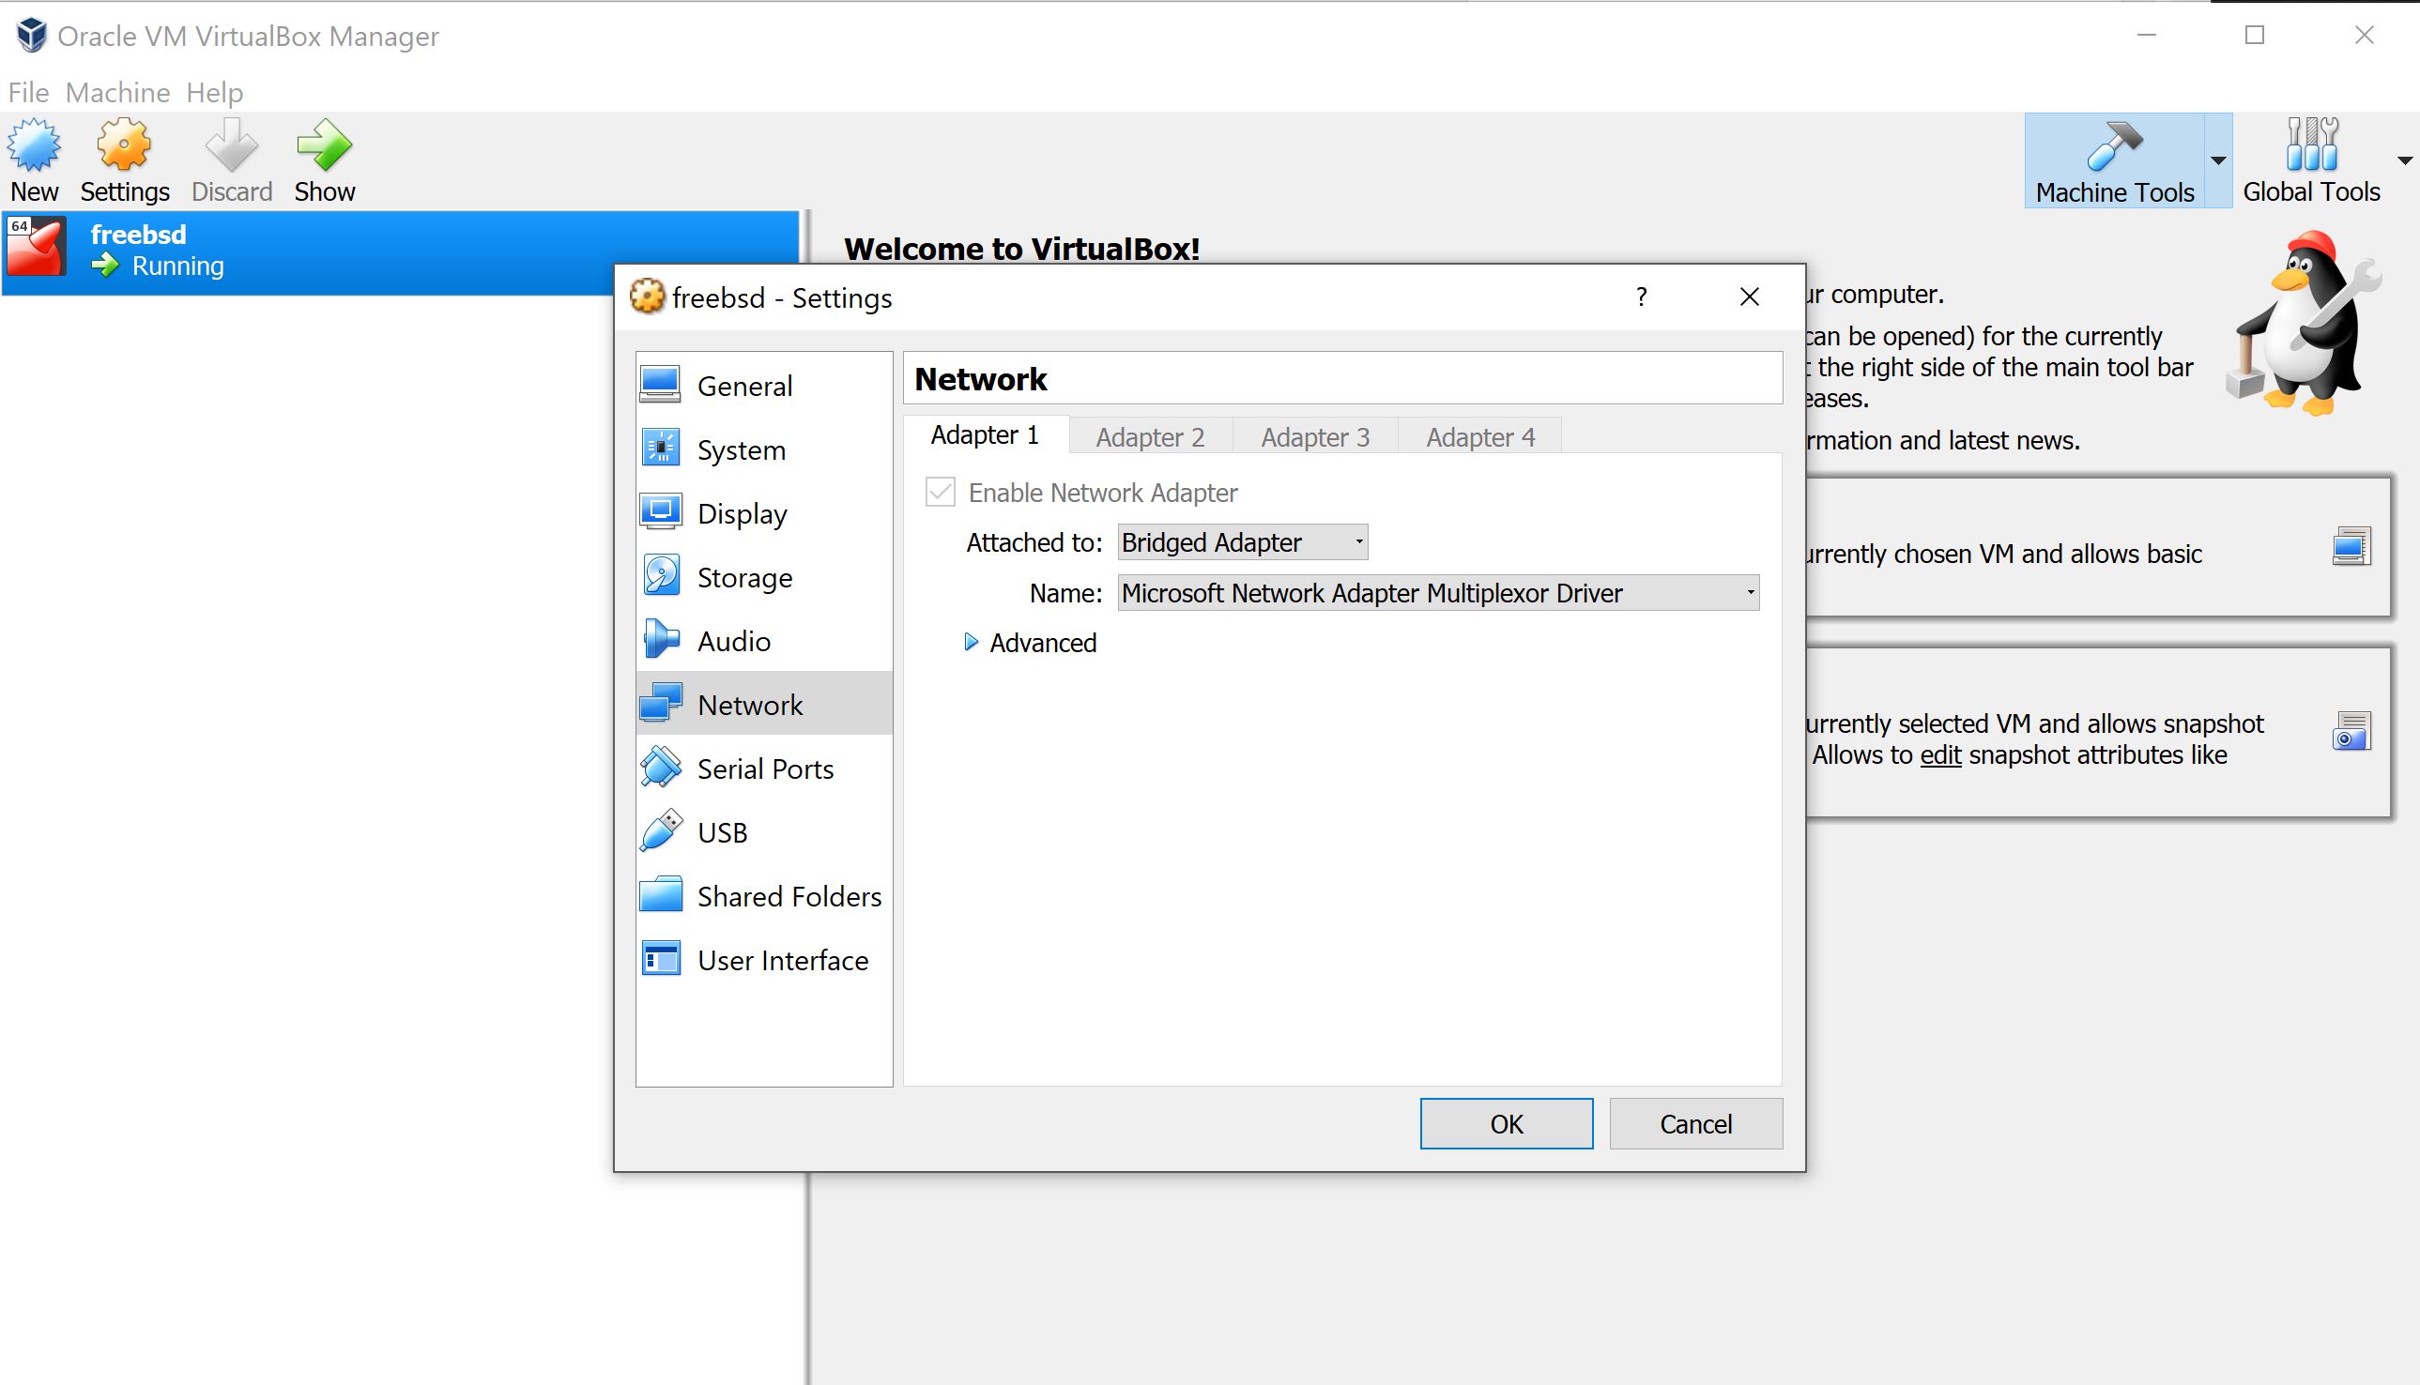Switch to the Adapter 2 tab
Screen dimensions: 2420x1385
[1150, 436]
